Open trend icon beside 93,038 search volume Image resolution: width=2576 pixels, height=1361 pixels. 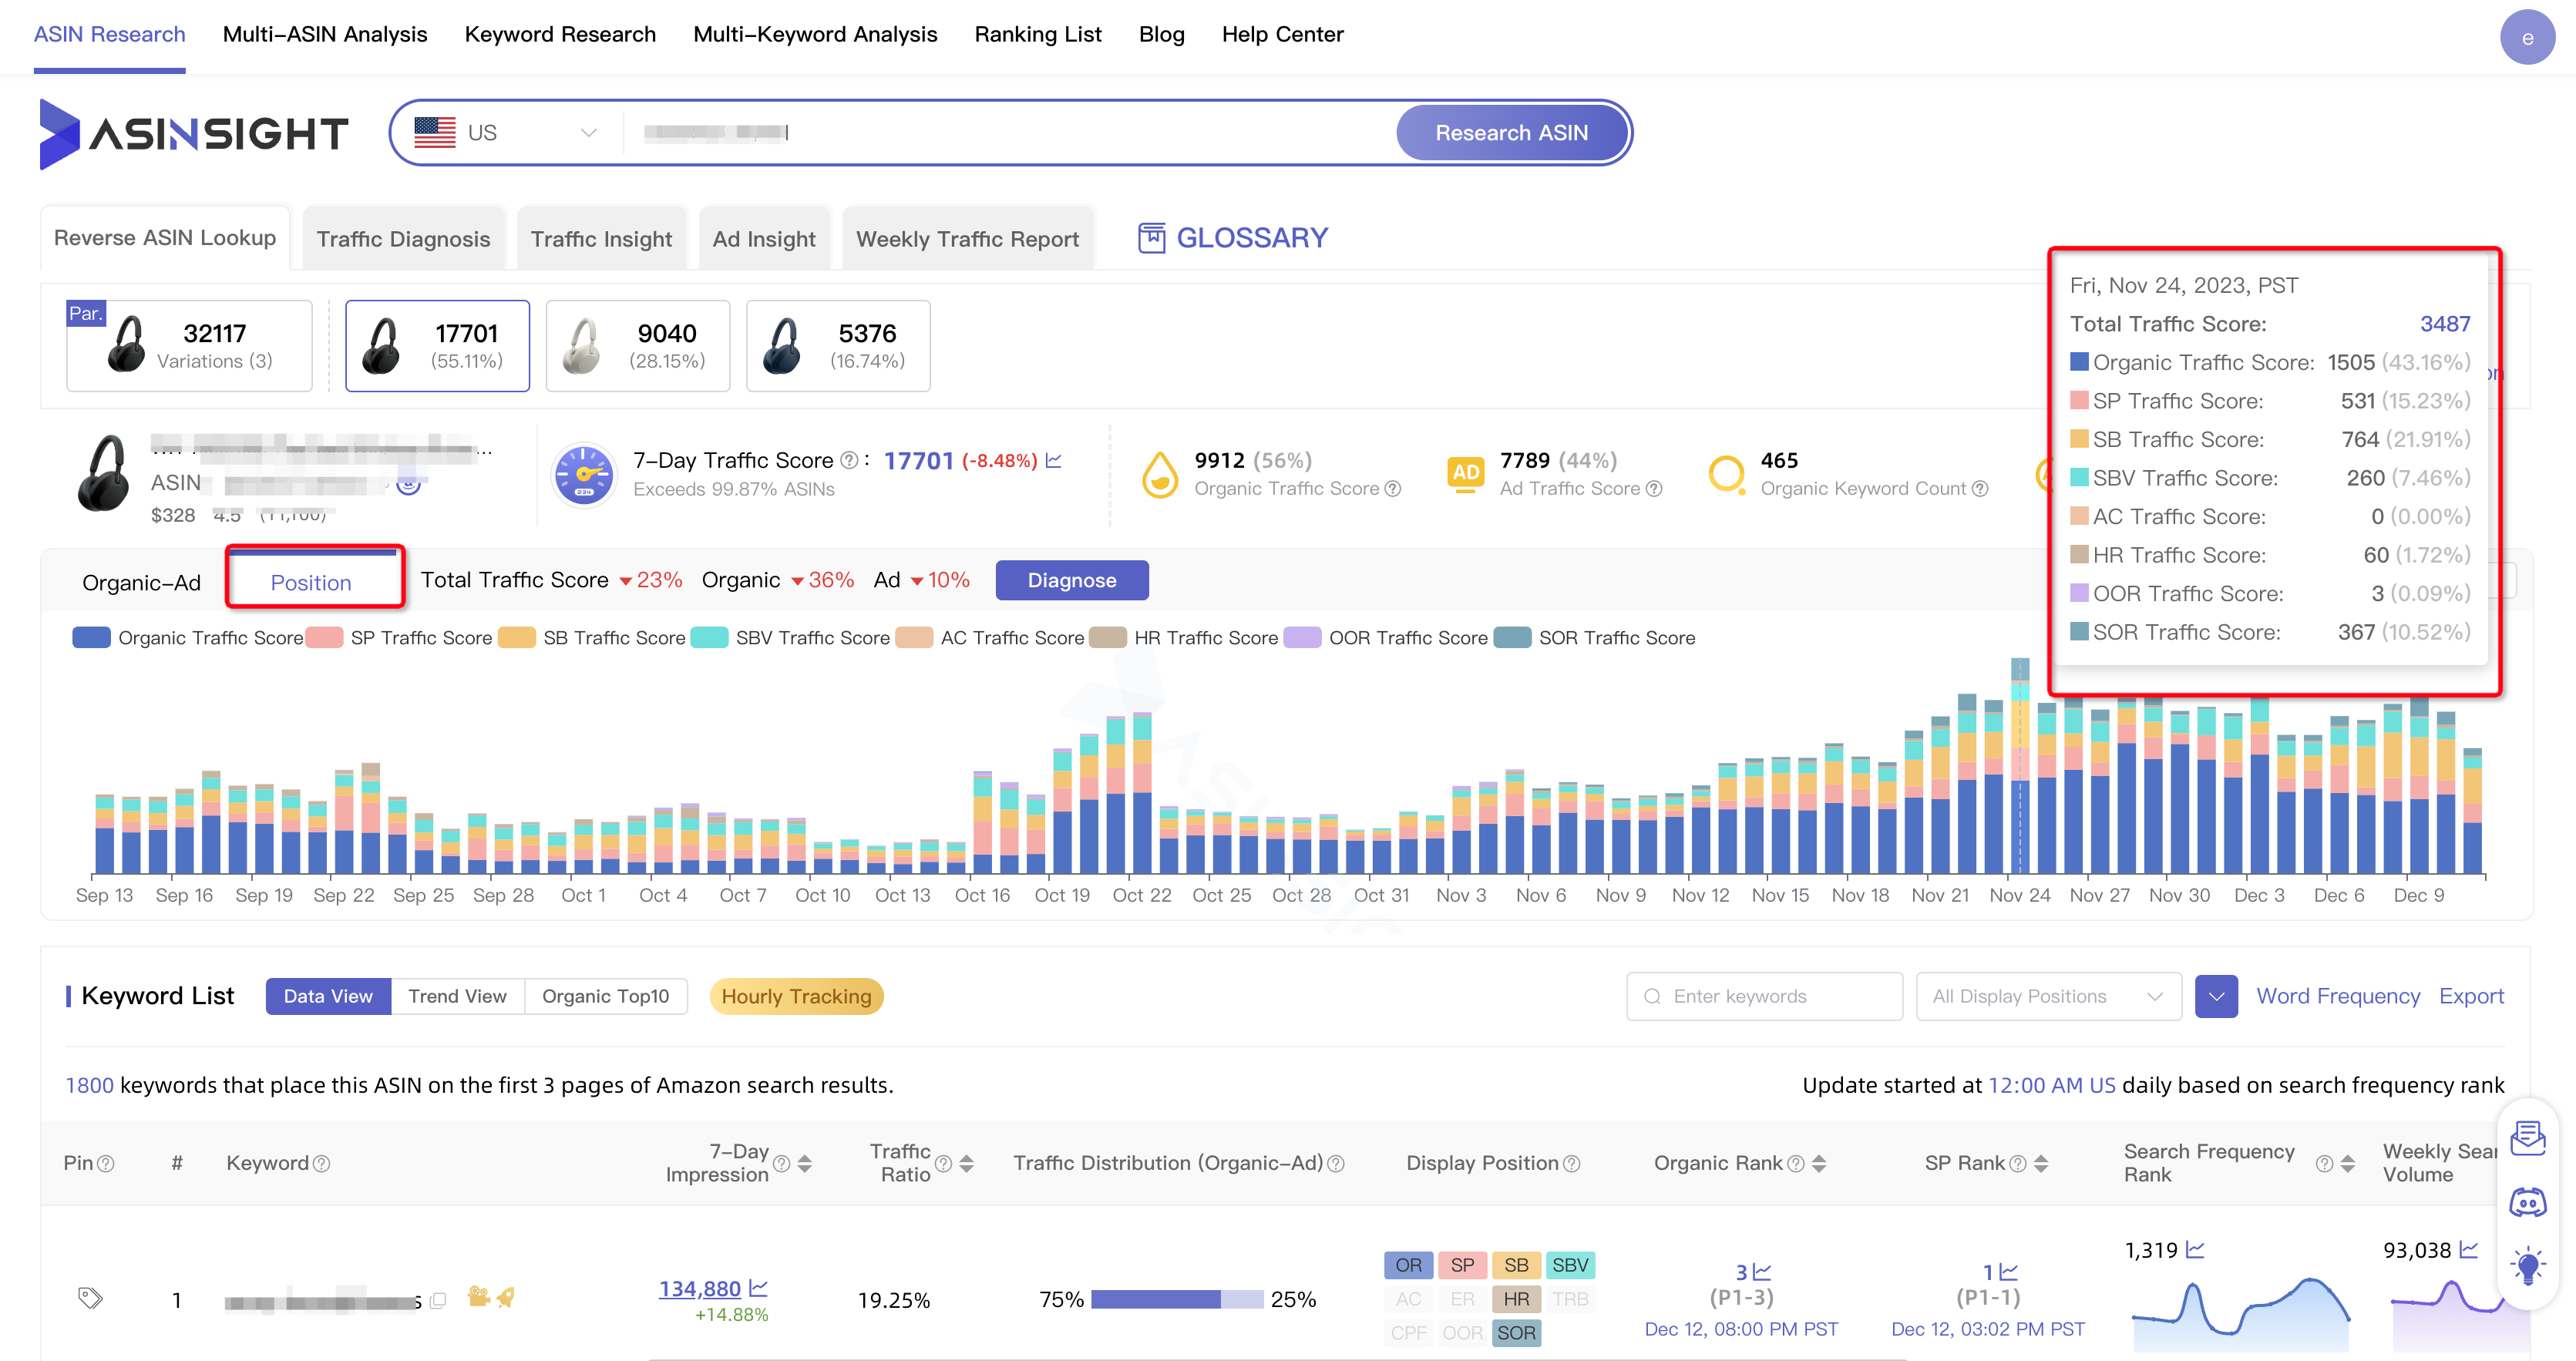pos(2469,1250)
